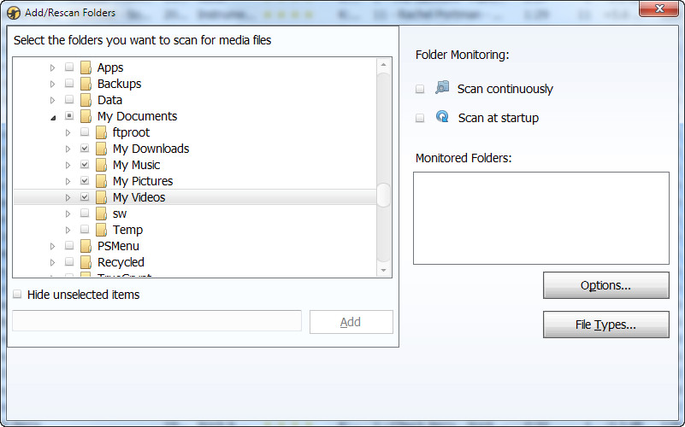Viewport: 685px width, 427px height.
Task: Click the MediaMonkey icon in title bar
Action: click(13, 13)
